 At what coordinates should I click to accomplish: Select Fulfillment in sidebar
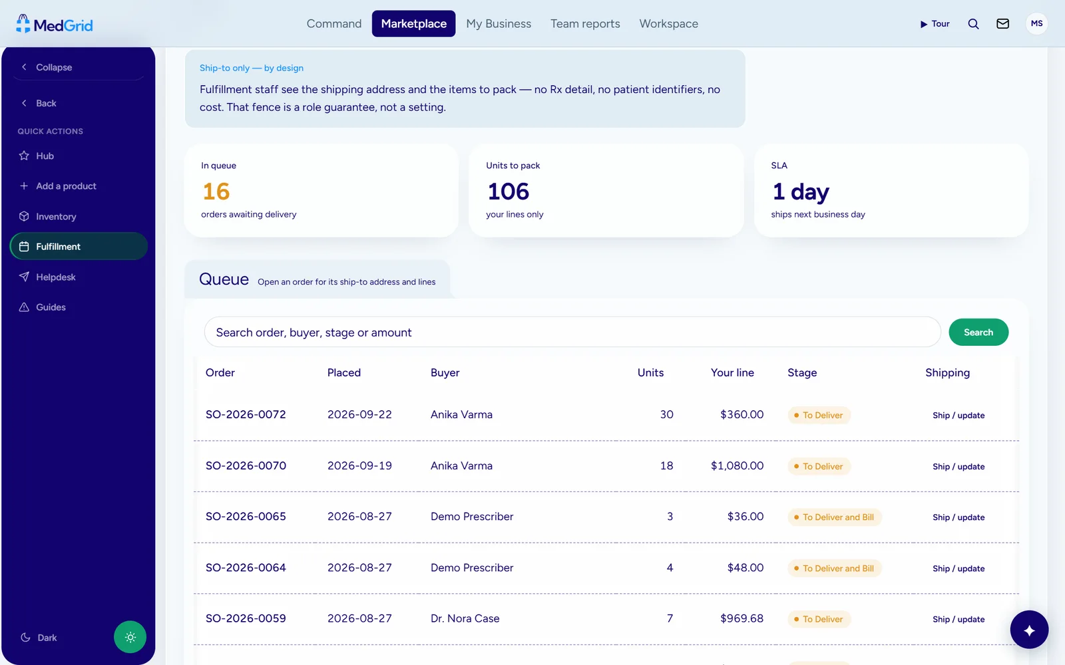click(79, 247)
